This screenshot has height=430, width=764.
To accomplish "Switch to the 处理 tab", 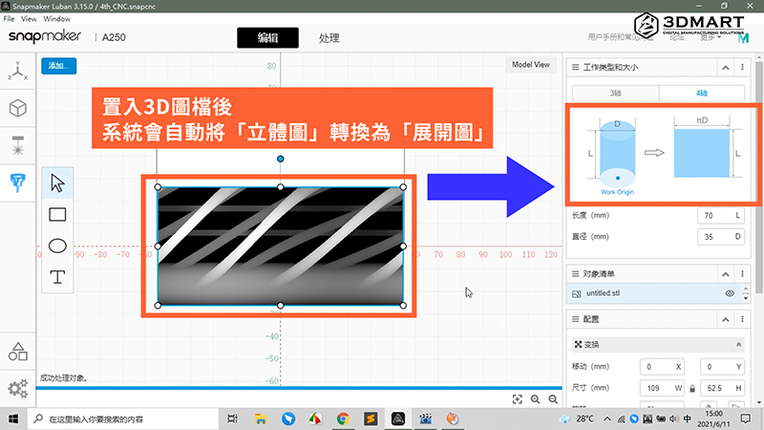I will [x=329, y=38].
